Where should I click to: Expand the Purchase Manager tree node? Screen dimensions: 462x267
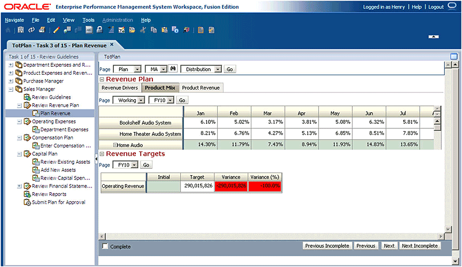(x=11, y=81)
